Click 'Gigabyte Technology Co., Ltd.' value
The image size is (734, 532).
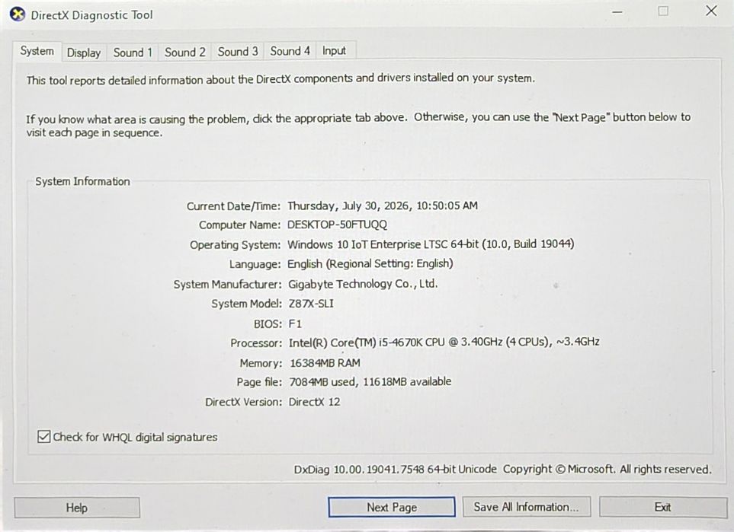coord(363,284)
